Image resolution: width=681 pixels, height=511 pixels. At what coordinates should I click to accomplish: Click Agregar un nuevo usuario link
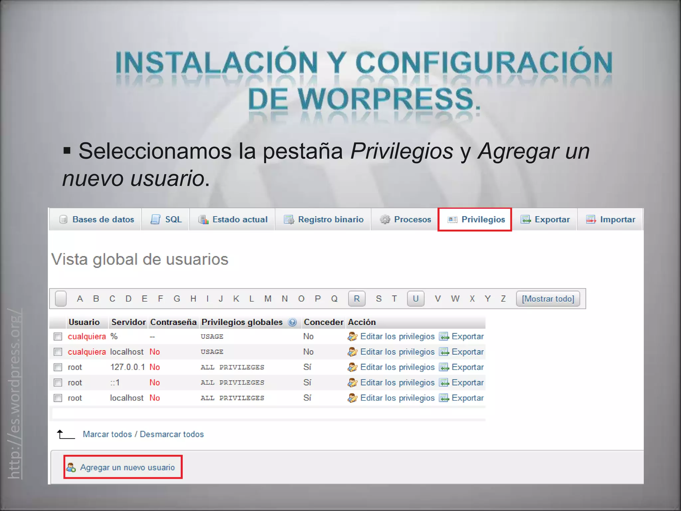click(x=127, y=467)
